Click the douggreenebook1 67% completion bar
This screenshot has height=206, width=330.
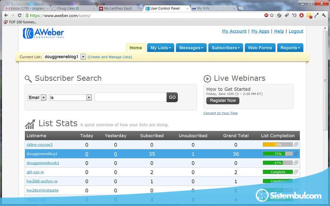click(x=278, y=163)
